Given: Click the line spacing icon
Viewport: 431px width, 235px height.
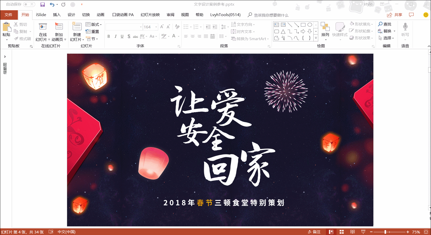Looking at the screenshot, I should pos(224,27).
